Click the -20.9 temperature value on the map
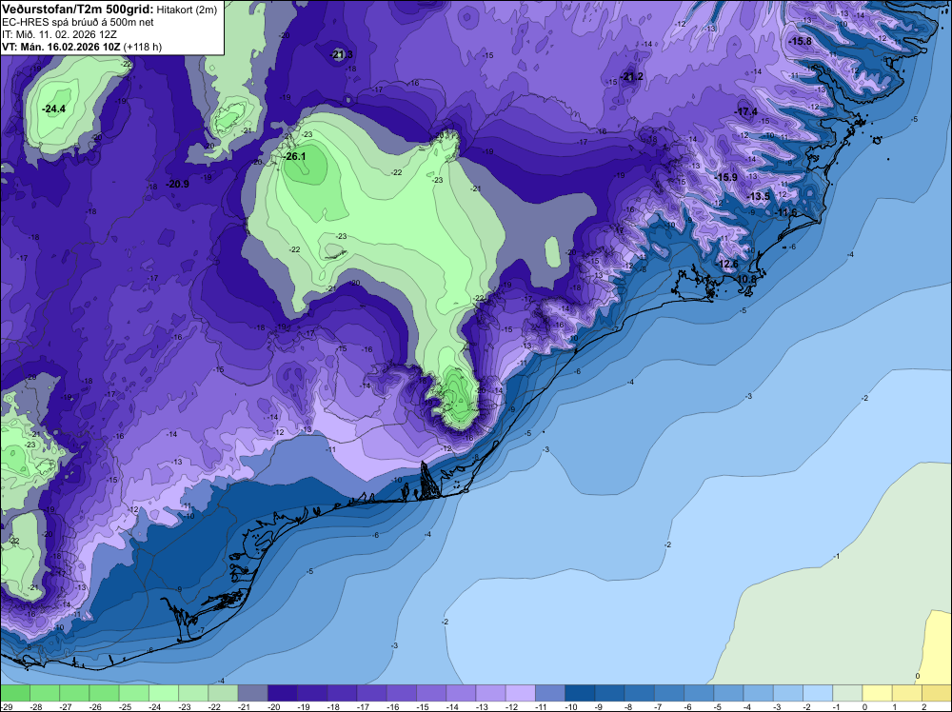This screenshot has width=952, height=712. click(178, 185)
